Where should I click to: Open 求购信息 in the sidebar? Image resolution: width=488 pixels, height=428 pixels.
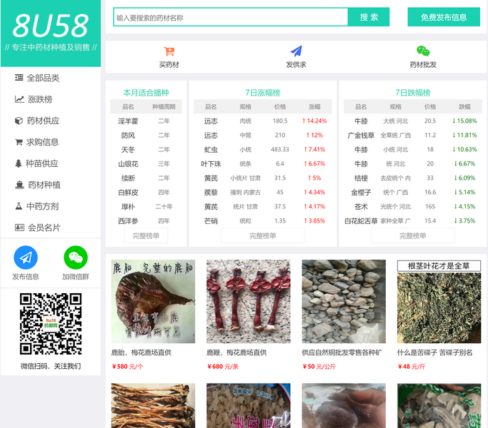click(43, 142)
